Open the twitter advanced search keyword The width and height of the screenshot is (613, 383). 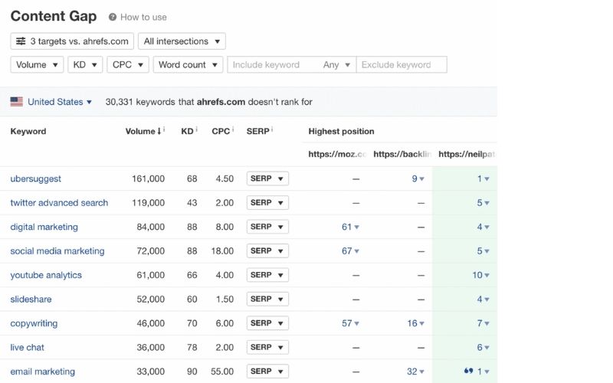[x=59, y=203]
